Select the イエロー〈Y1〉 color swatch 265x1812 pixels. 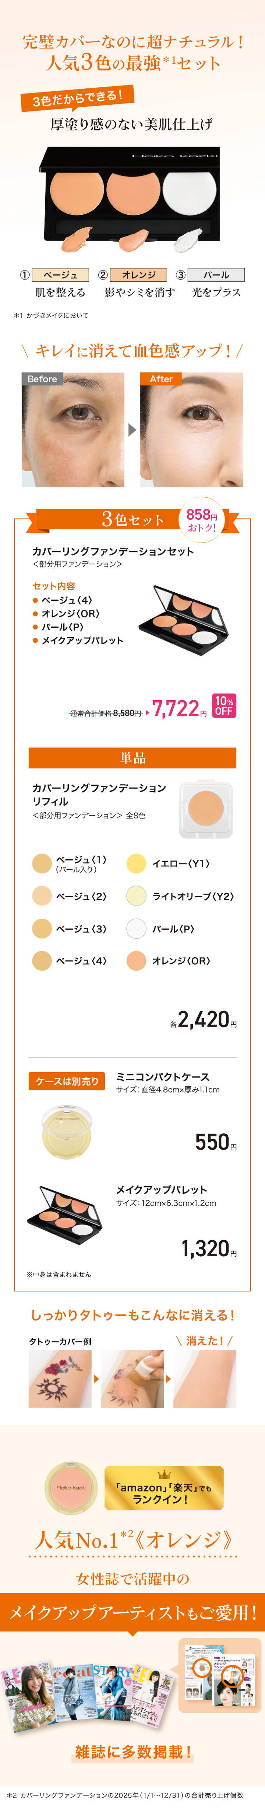click(x=137, y=863)
